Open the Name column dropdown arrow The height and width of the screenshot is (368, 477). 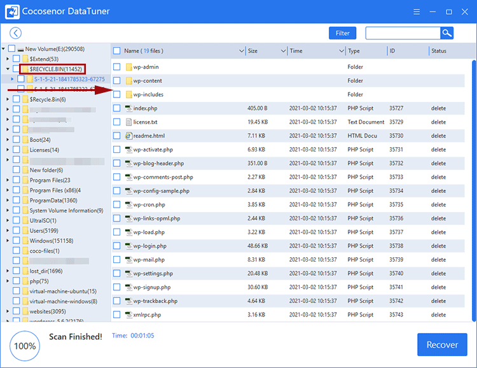pos(242,51)
